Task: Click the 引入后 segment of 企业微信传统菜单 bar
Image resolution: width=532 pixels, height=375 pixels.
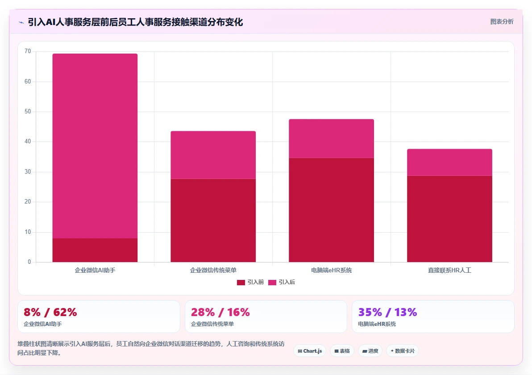Action: [x=213, y=155]
